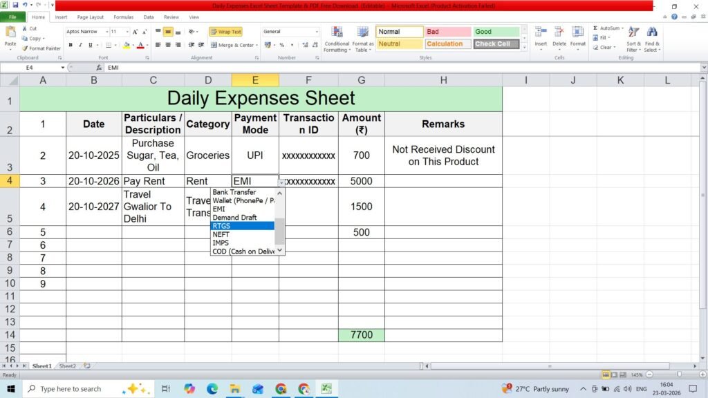Toggle Italic formatting button
This screenshot has width=708, height=398.
[x=80, y=45]
